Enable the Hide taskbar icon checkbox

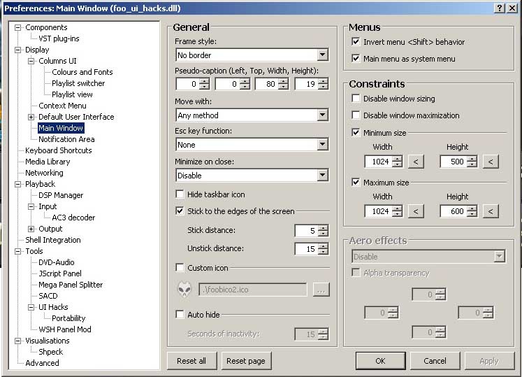[x=180, y=194]
